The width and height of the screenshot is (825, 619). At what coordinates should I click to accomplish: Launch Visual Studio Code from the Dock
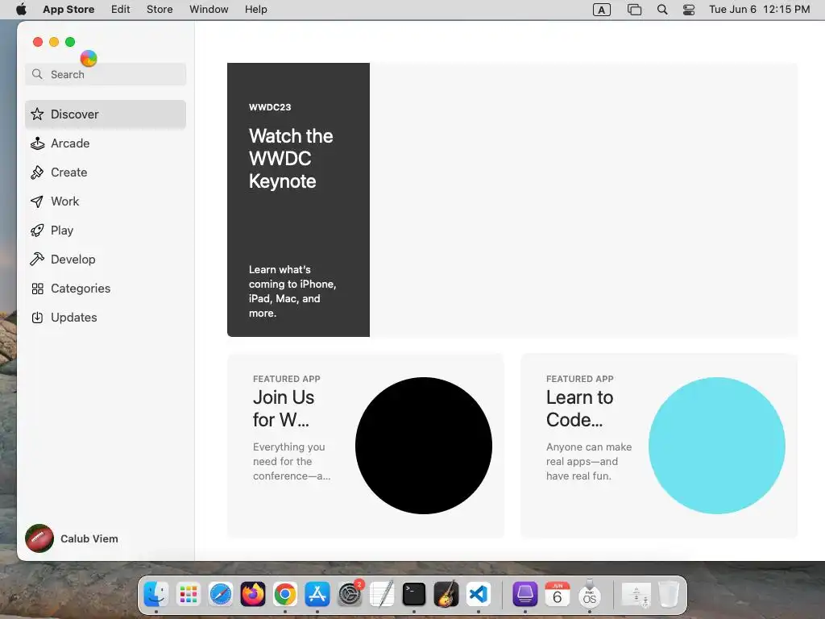(x=478, y=594)
